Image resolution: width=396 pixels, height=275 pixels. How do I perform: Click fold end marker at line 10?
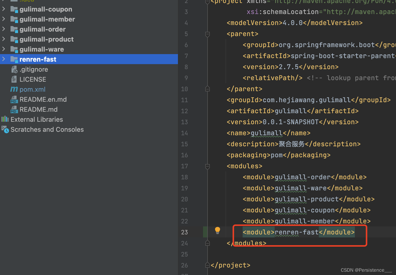[208, 89]
